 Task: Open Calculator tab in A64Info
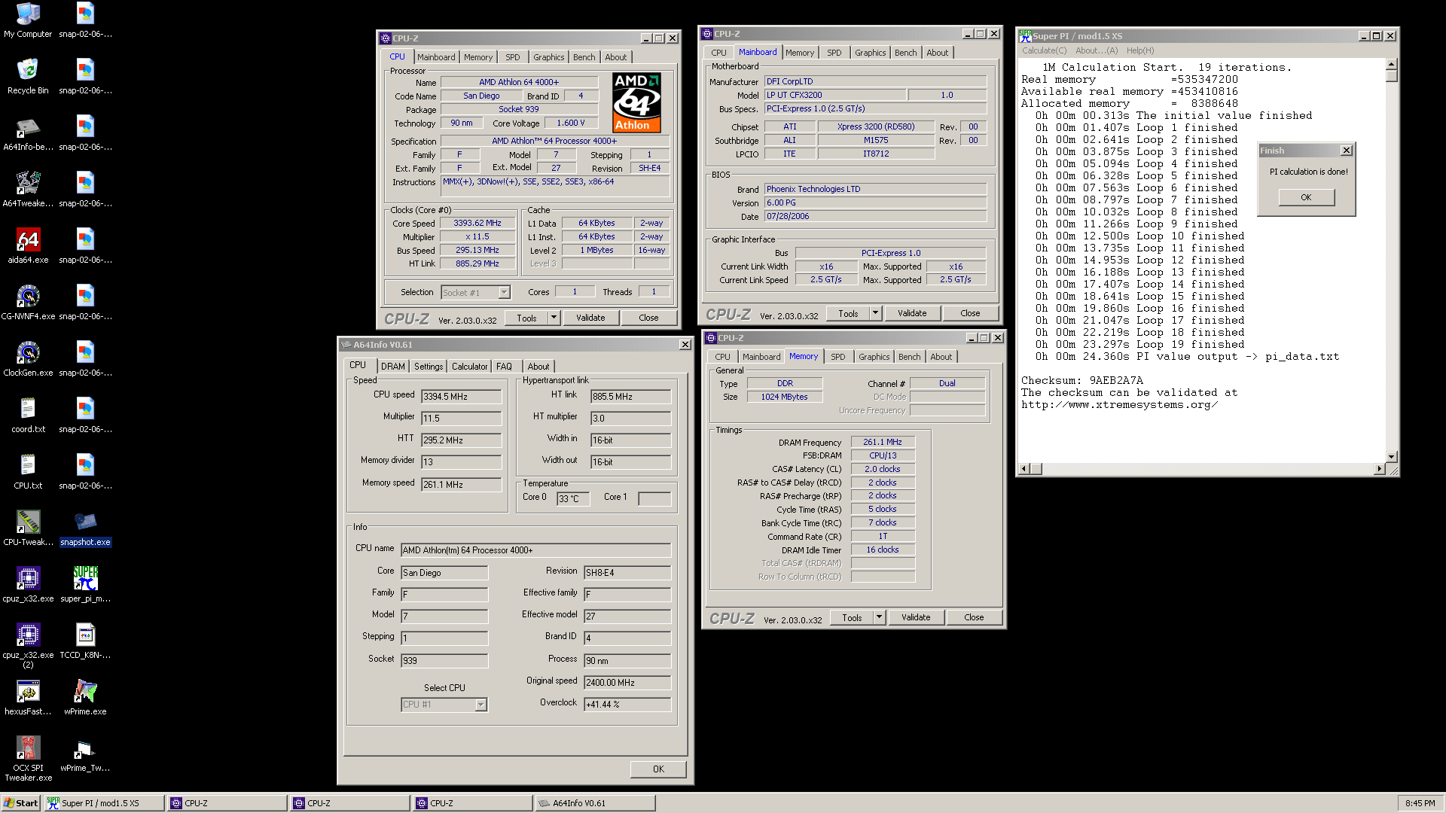[x=469, y=367]
